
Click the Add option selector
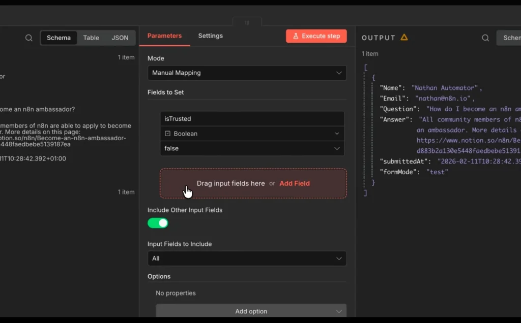pyautogui.click(x=251, y=311)
